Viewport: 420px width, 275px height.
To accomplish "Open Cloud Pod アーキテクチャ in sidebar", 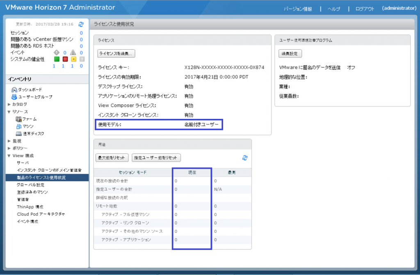I will 41,214.
